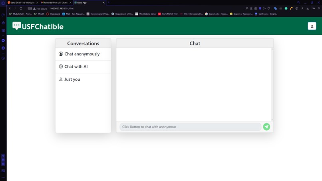
Task: Close the Send Email tab
Action: click(x=37, y=3)
